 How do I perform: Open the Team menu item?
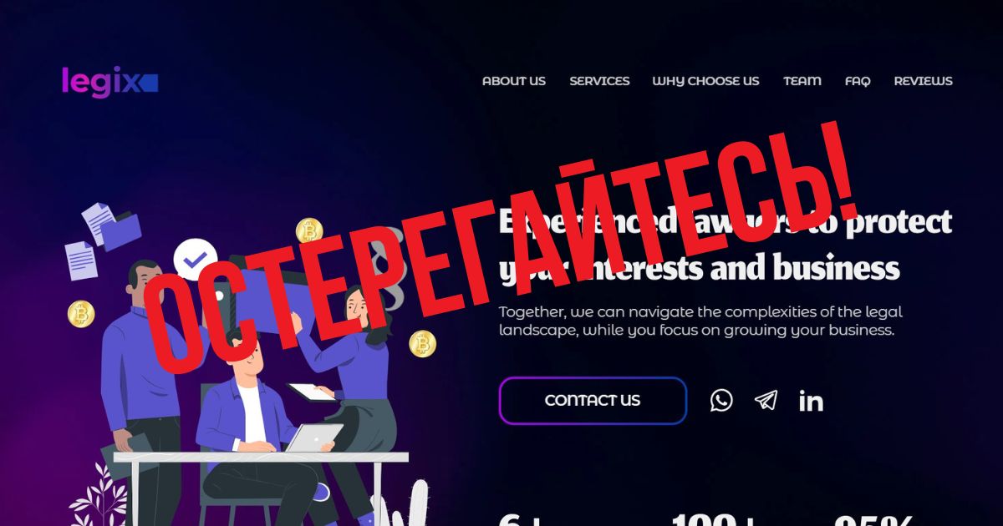point(802,81)
